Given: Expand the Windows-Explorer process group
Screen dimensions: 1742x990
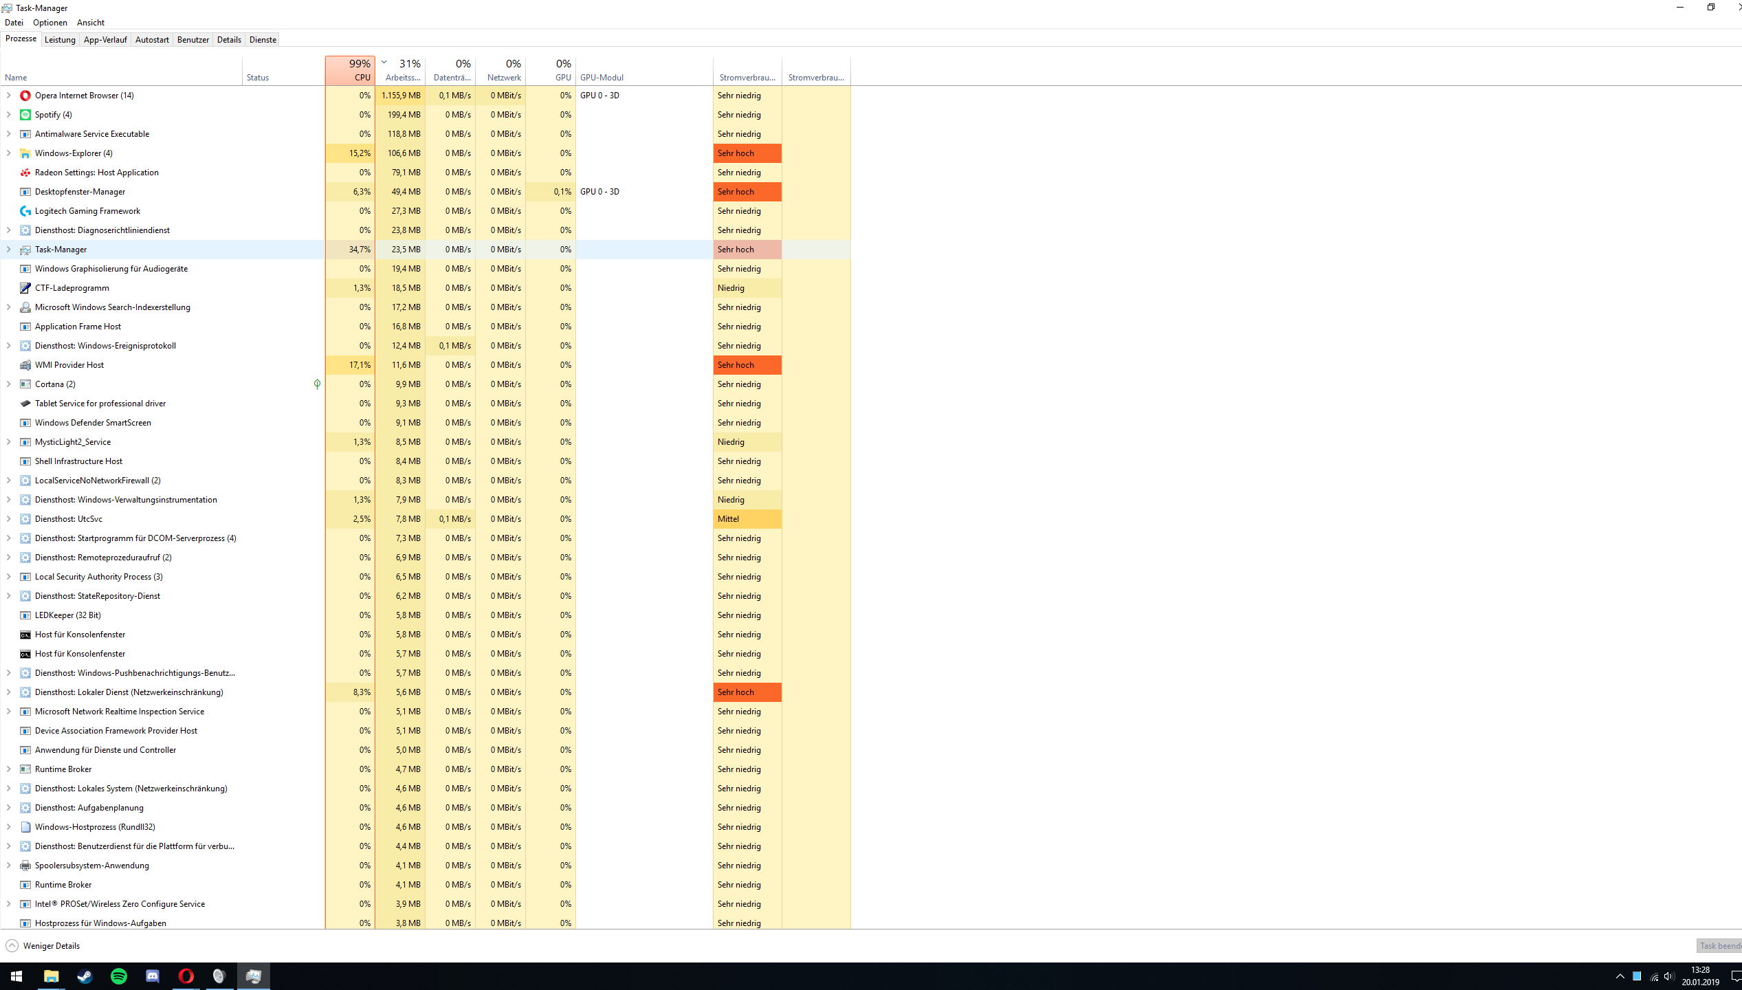Looking at the screenshot, I should 8,153.
